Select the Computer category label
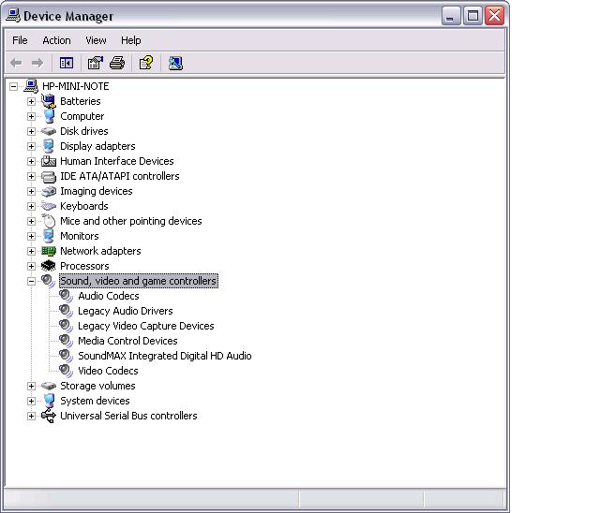600x513 pixels. 82,116
